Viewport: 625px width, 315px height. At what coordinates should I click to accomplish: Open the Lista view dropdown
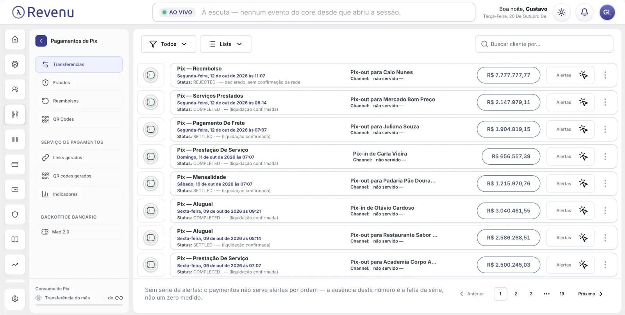tap(225, 44)
